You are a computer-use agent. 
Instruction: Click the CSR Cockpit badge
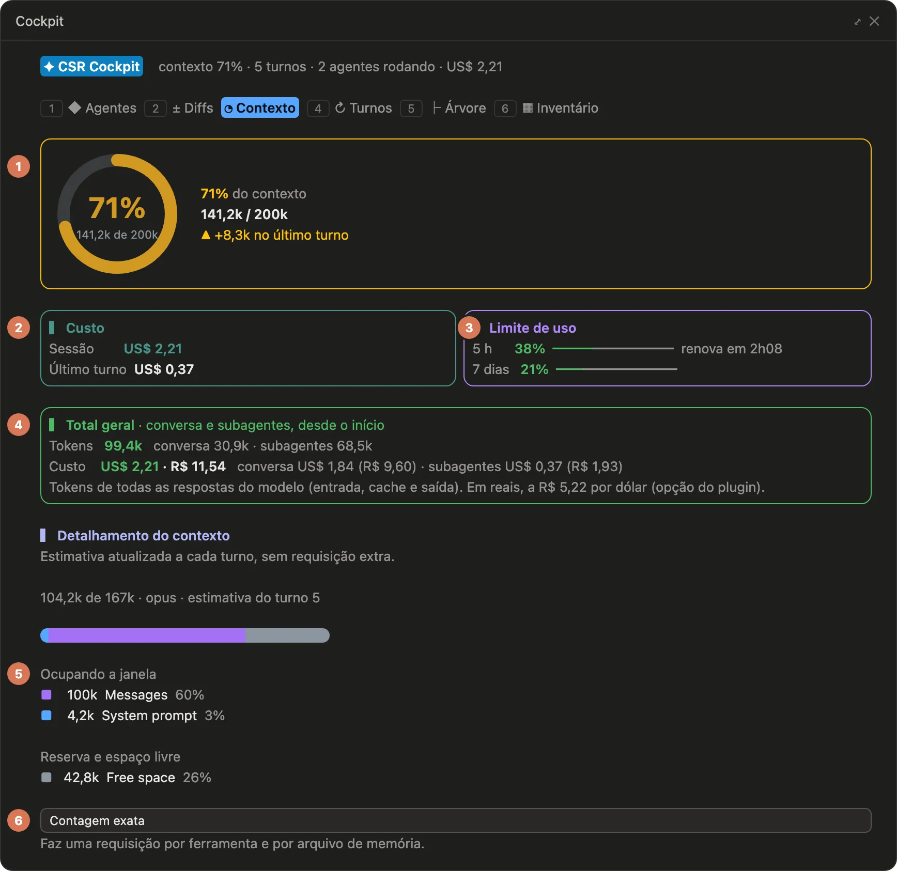pos(91,67)
